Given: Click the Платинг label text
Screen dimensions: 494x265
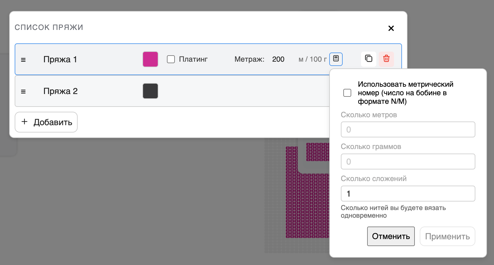Looking at the screenshot, I should (x=193, y=59).
